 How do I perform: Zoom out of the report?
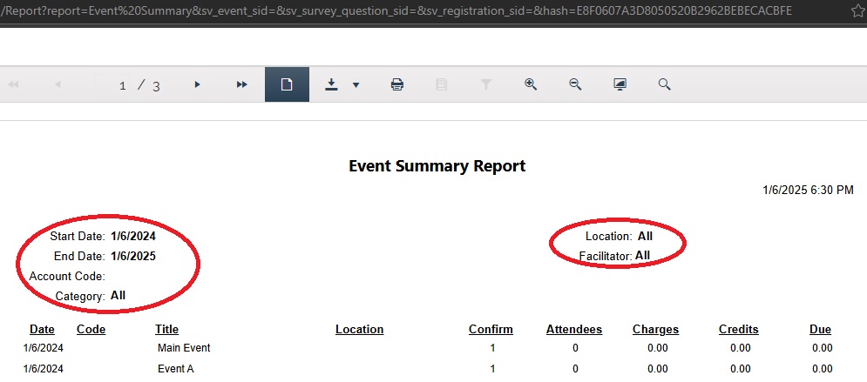(x=575, y=84)
